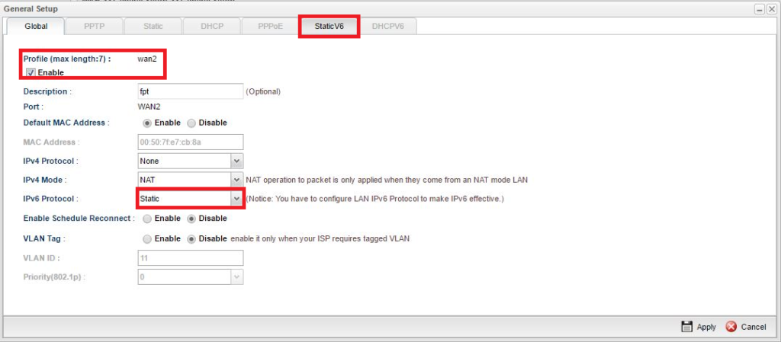Switch to the DHCPV6 tab

pos(387,26)
